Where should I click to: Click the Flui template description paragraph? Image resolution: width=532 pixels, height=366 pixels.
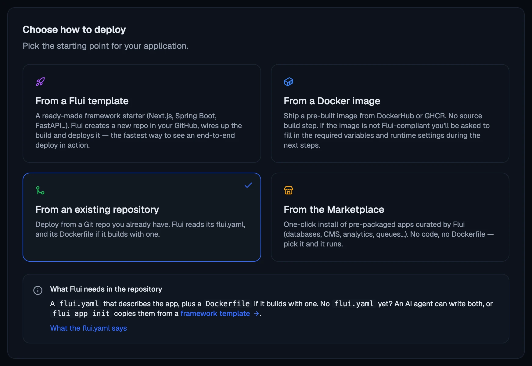click(139, 131)
